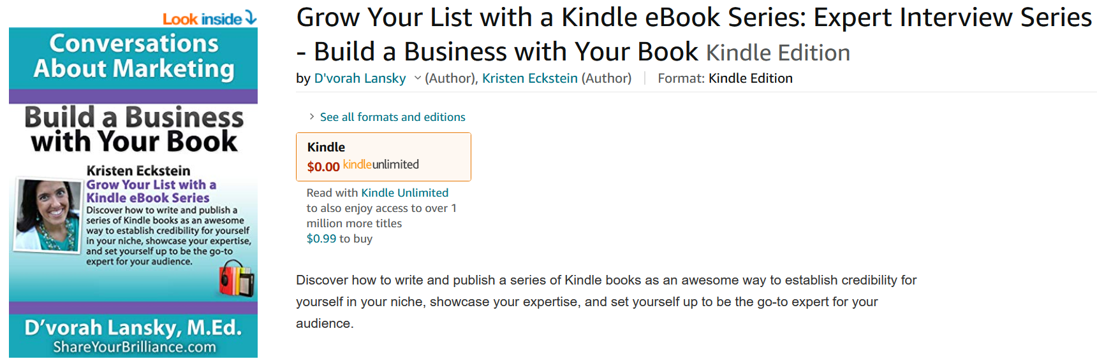Click the book title heading
Screen dimensions: 1097x359
click(694, 35)
